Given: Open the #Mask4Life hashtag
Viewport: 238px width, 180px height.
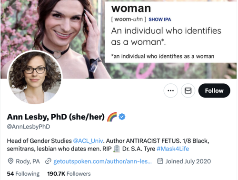Looking at the screenshot, I should [x=173, y=149].
